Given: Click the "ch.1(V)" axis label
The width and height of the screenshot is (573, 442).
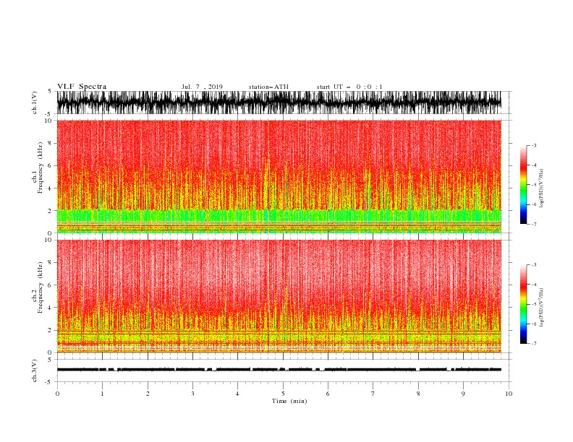Looking at the screenshot, I should [x=35, y=103].
